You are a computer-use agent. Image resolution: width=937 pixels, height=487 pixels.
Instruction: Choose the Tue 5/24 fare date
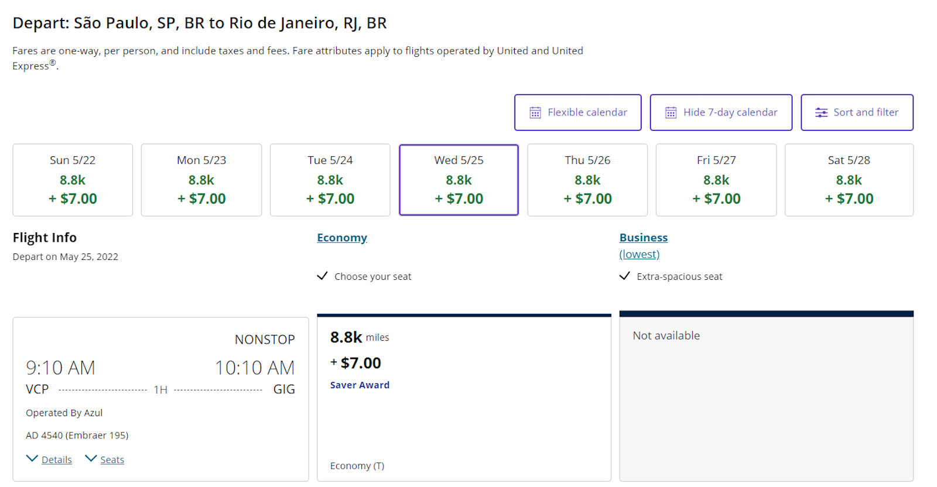coord(330,180)
